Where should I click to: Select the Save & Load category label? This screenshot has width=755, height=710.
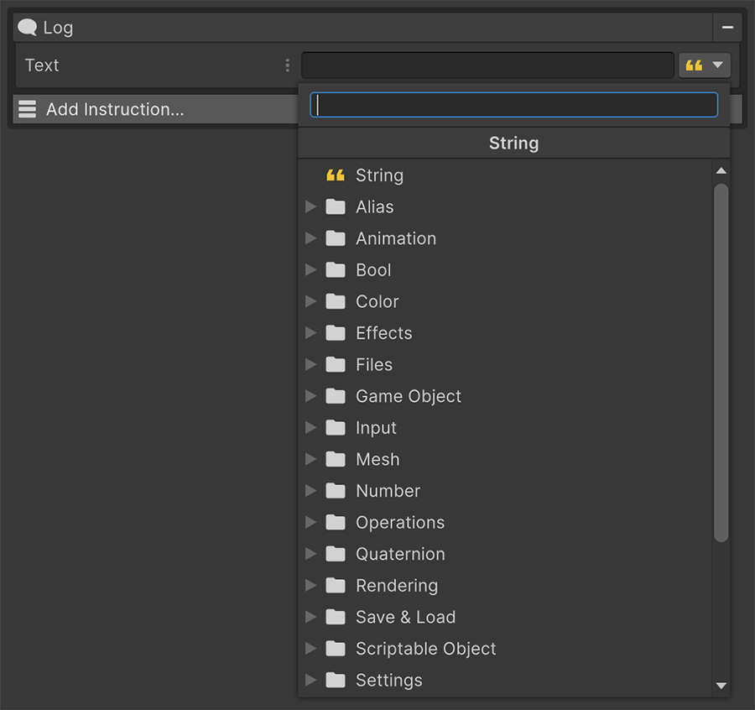[405, 617]
